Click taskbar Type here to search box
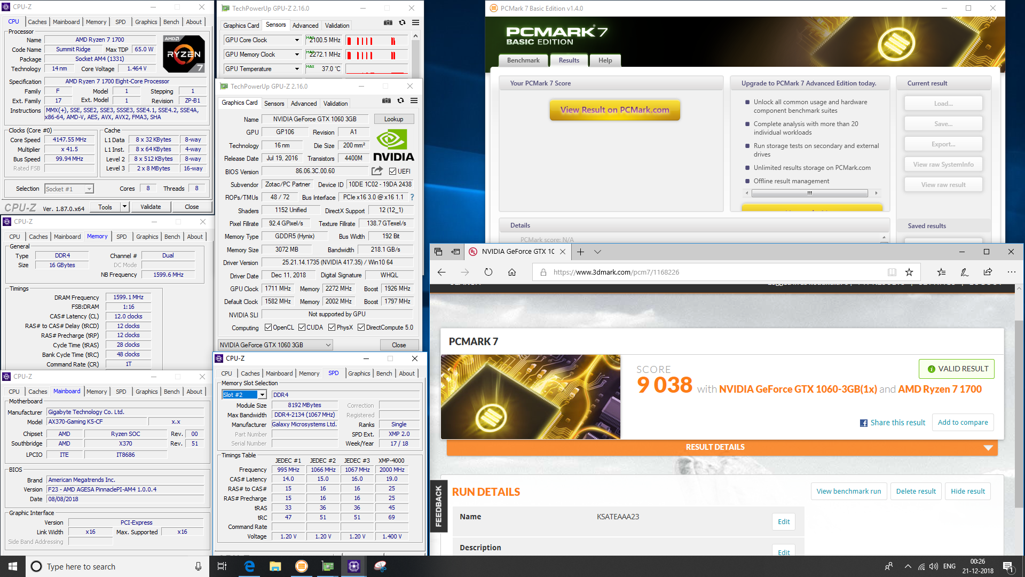 117,566
